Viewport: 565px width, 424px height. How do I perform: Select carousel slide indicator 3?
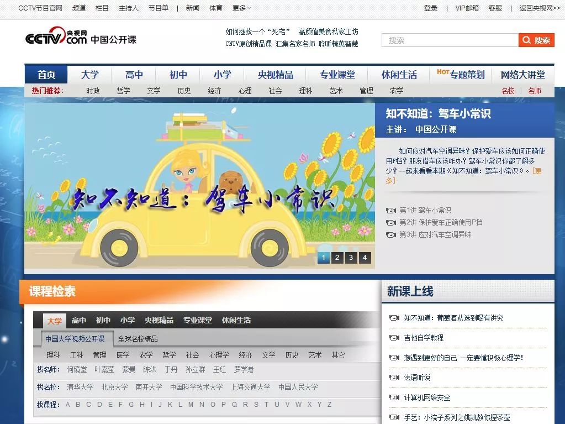(x=350, y=258)
